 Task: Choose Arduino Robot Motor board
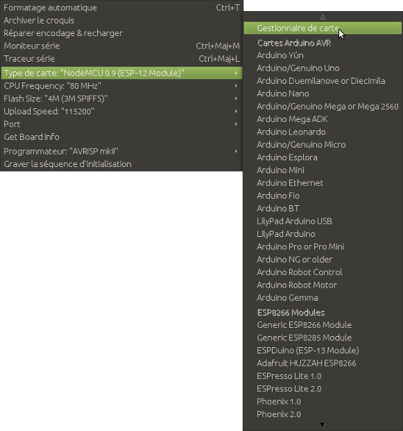(x=323, y=285)
